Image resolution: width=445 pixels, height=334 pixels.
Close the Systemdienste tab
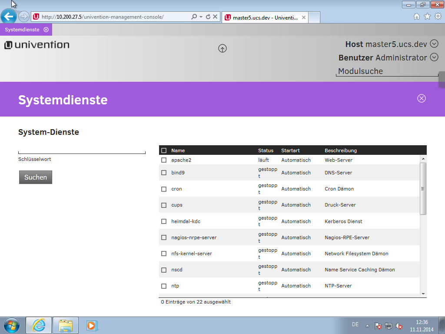46,30
